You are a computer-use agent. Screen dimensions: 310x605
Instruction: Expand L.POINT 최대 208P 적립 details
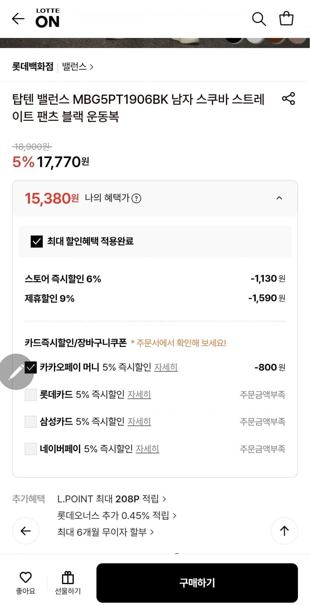click(x=112, y=499)
